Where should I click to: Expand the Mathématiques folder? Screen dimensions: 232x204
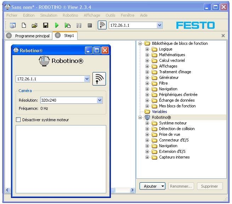pos(147,55)
